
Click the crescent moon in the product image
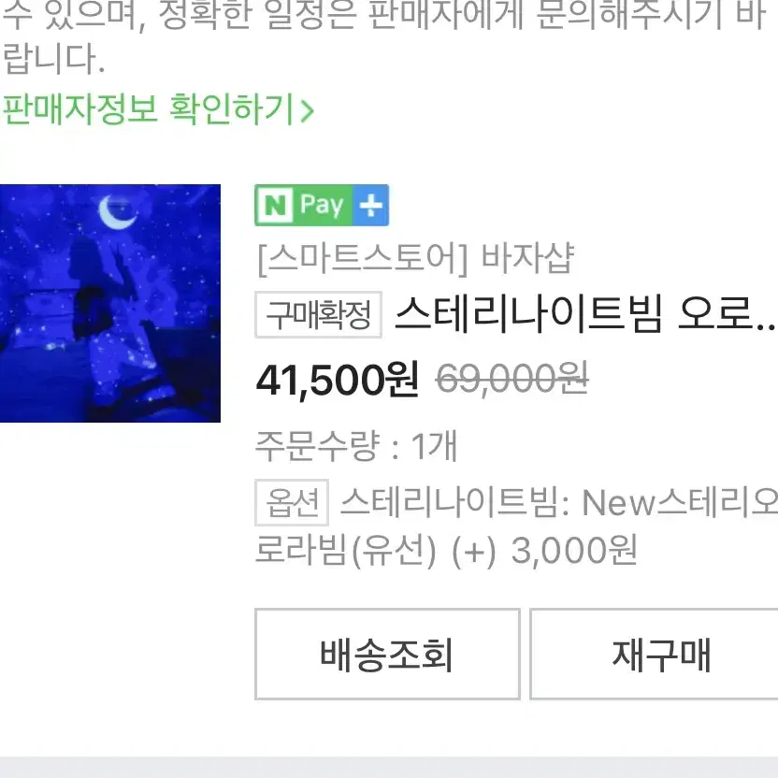[117, 212]
